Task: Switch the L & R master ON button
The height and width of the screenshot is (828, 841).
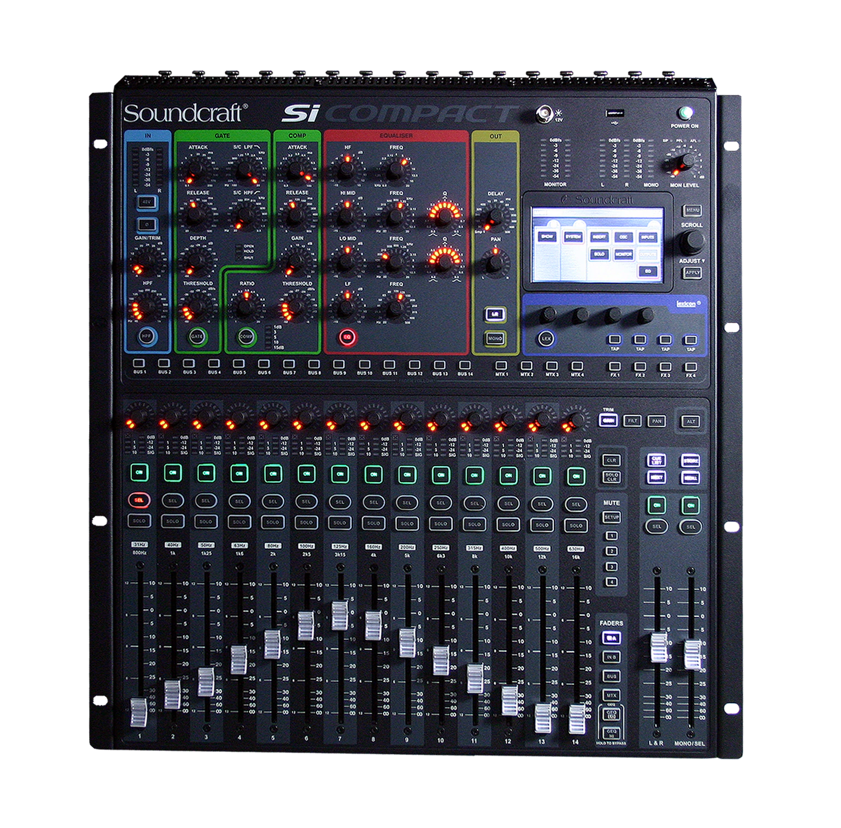Action: click(657, 504)
